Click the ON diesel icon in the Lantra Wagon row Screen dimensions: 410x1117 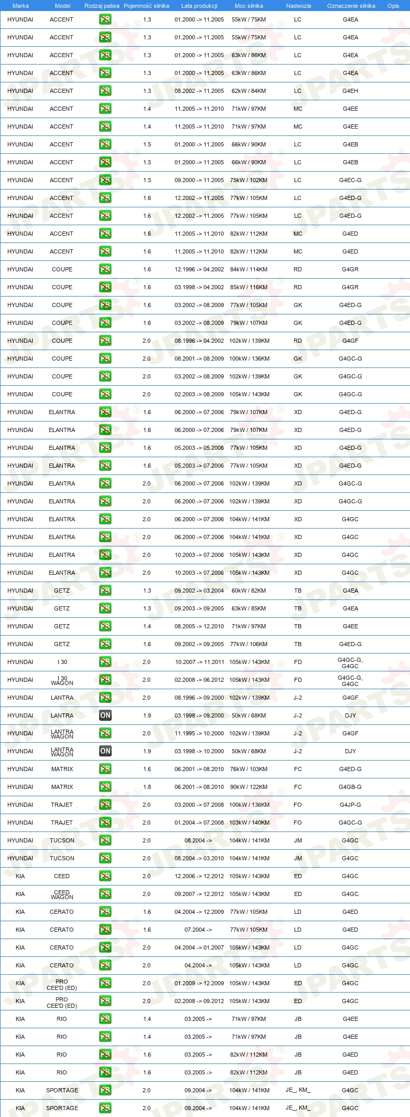click(x=105, y=751)
